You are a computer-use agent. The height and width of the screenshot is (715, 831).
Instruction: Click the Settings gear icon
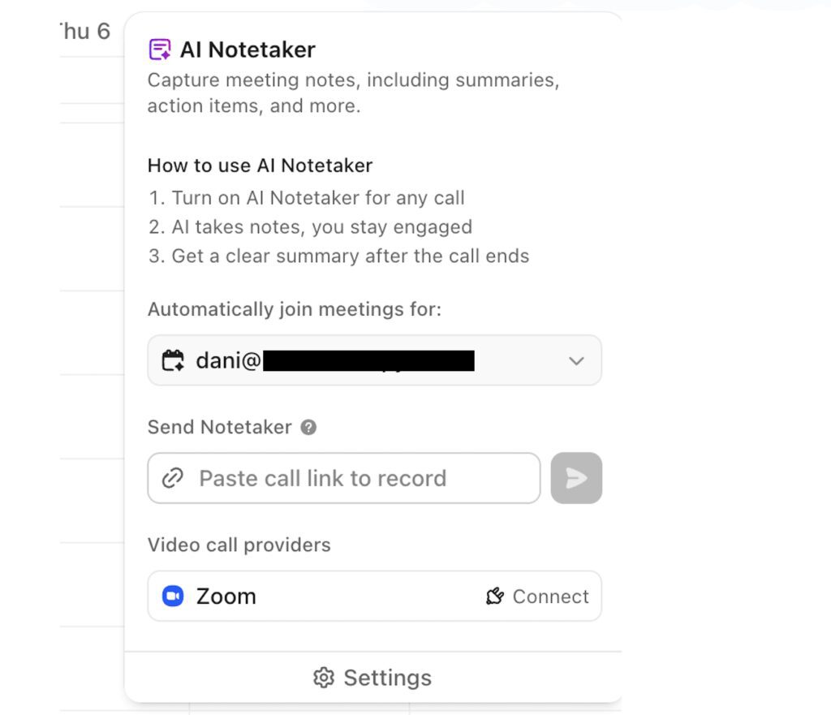(324, 677)
